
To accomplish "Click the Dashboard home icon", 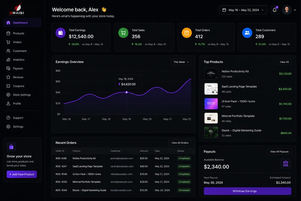I will click(8, 23).
